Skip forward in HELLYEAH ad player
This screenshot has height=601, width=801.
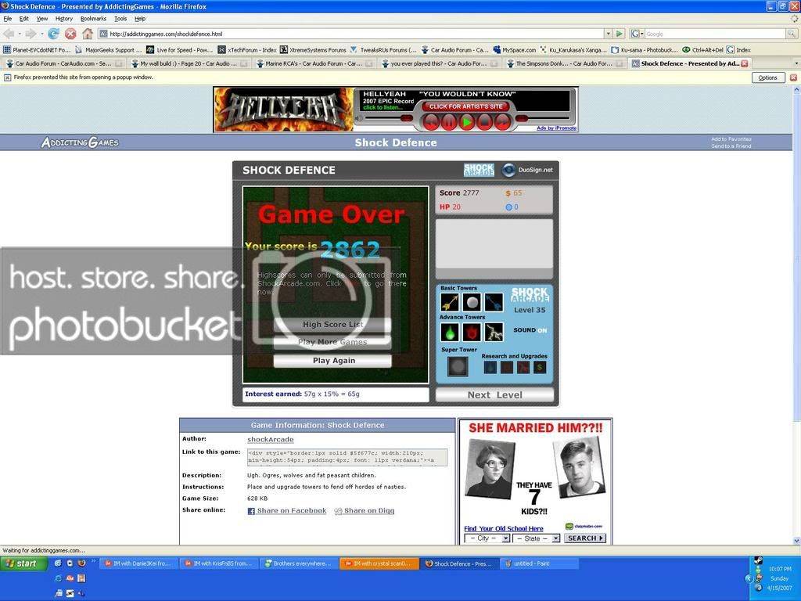pyautogui.click(x=502, y=121)
